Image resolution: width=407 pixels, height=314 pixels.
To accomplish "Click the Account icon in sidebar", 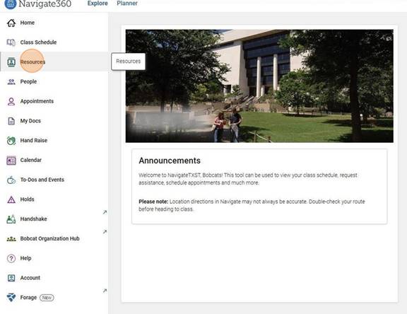I will pyautogui.click(x=11, y=278).
